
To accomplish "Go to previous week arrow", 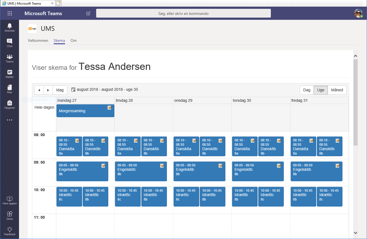I will pos(39,90).
